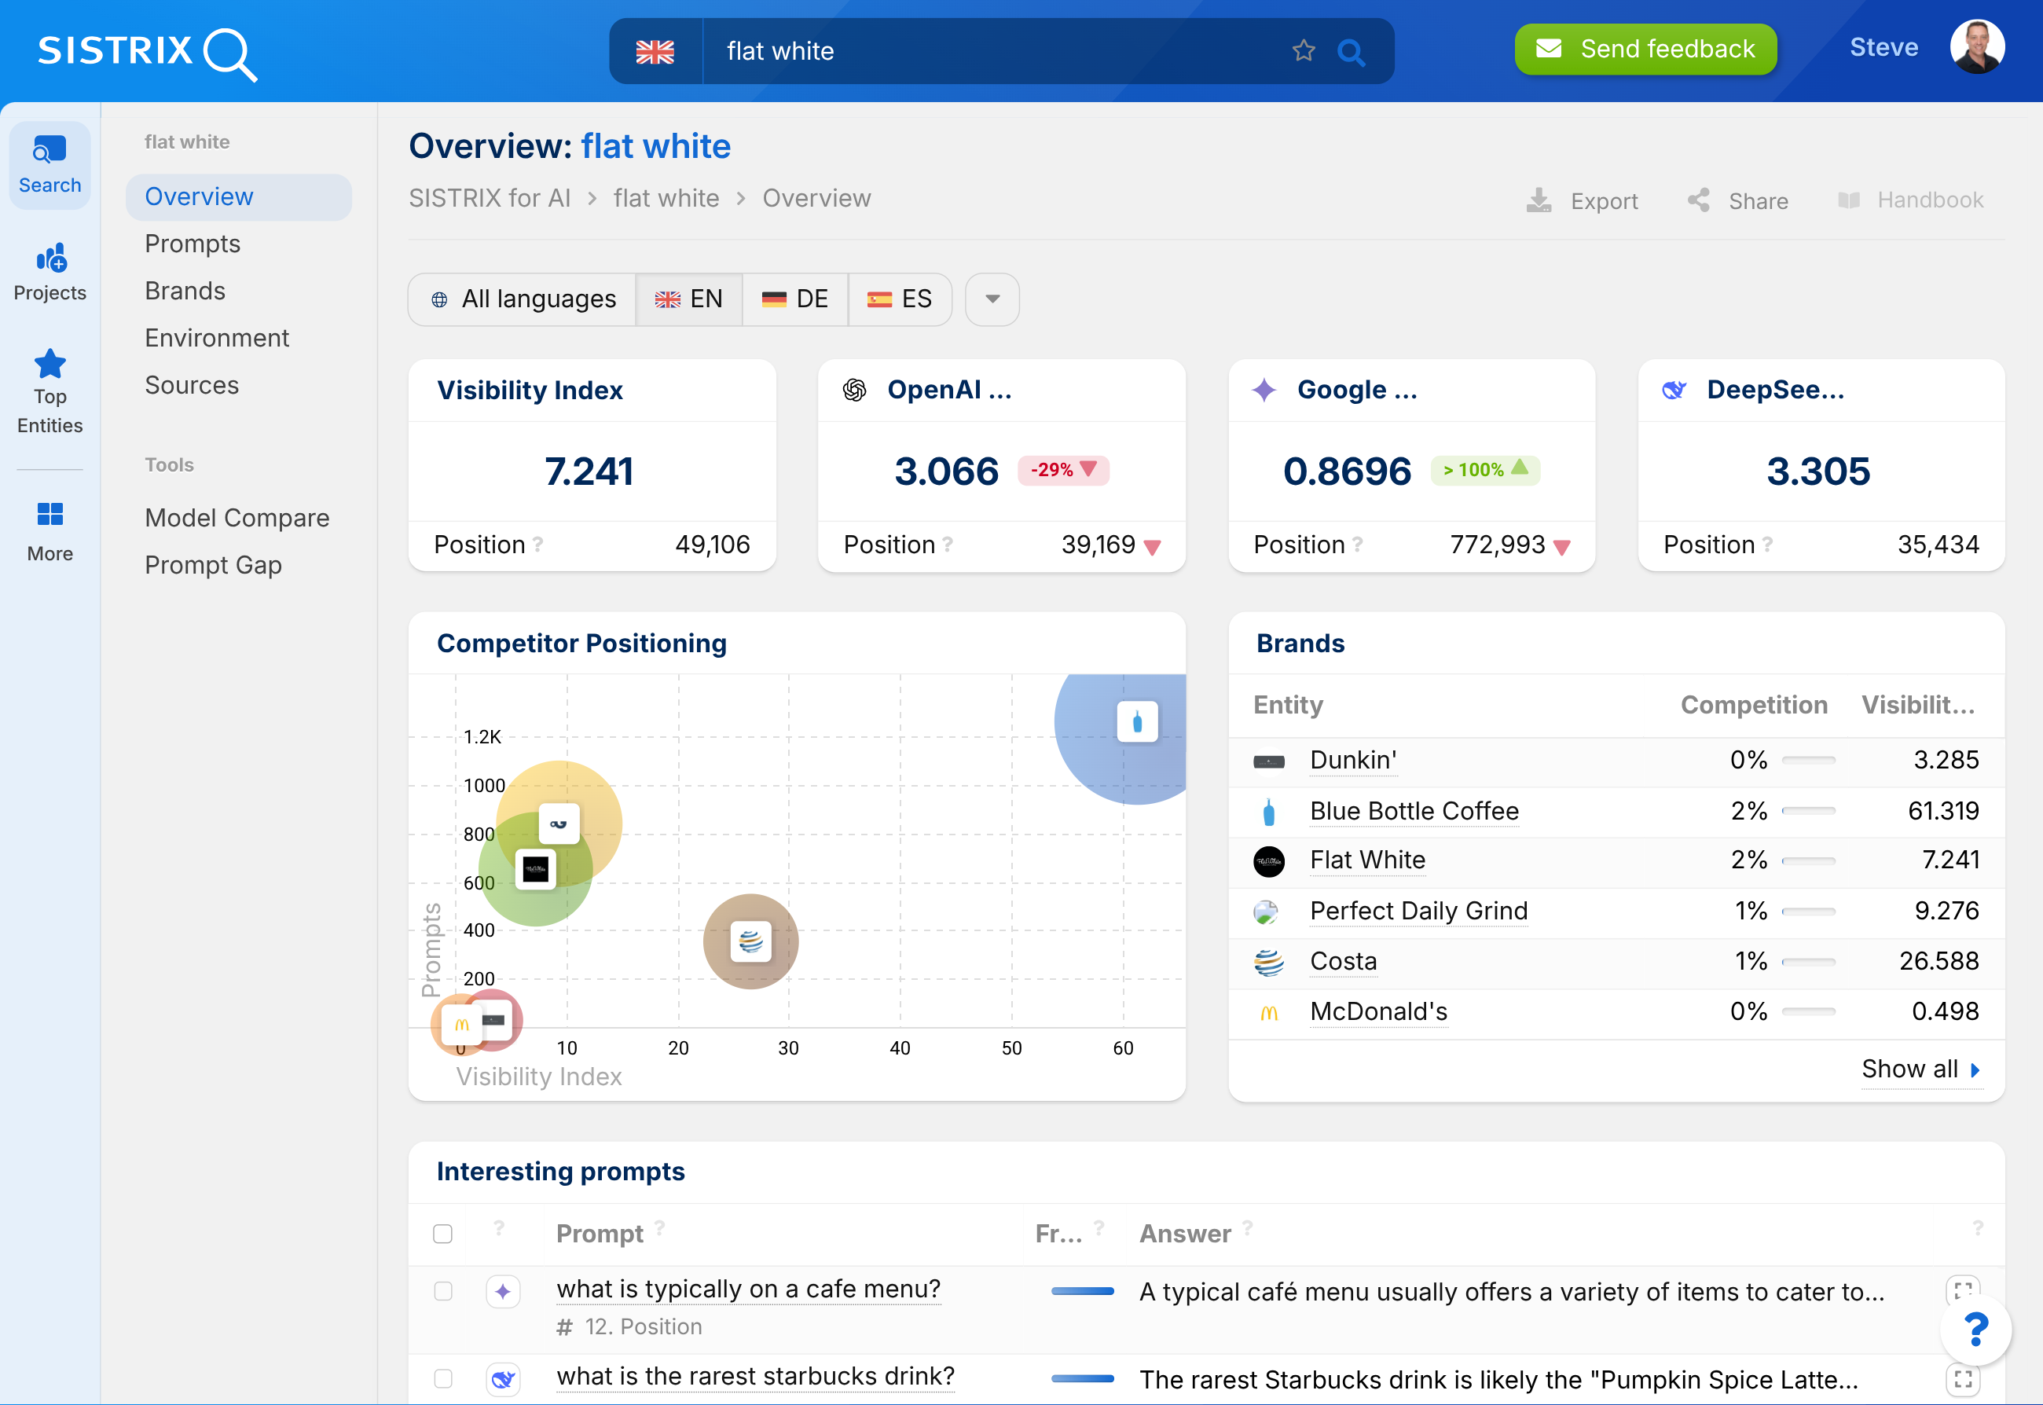Image resolution: width=2043 pixels, height=1405 pixels.
Task: Select the DE language filter
Action: coord(795,299)
